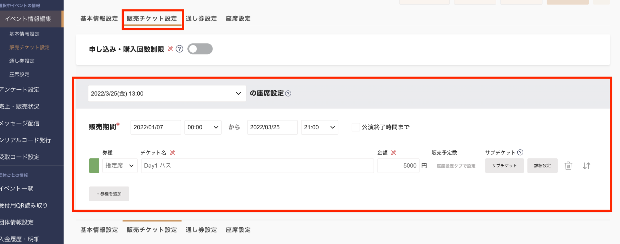
Task: Click the help icon next to サブチケット label
Action: pyautogui.click(x=520, y=152)
